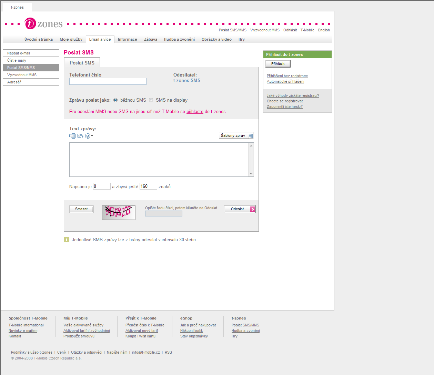
Task: Open the Obrázky a video tab
Action: coord(216,39)
